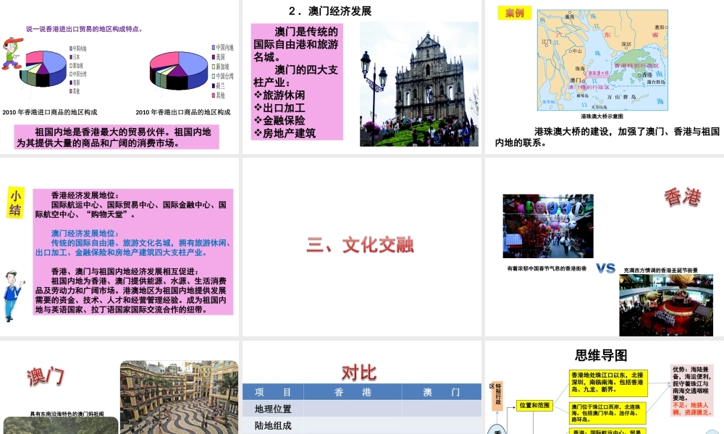
Task: Click the heading 香港经济发展地位
Action: pyautogui.click(x=85, y=195)
